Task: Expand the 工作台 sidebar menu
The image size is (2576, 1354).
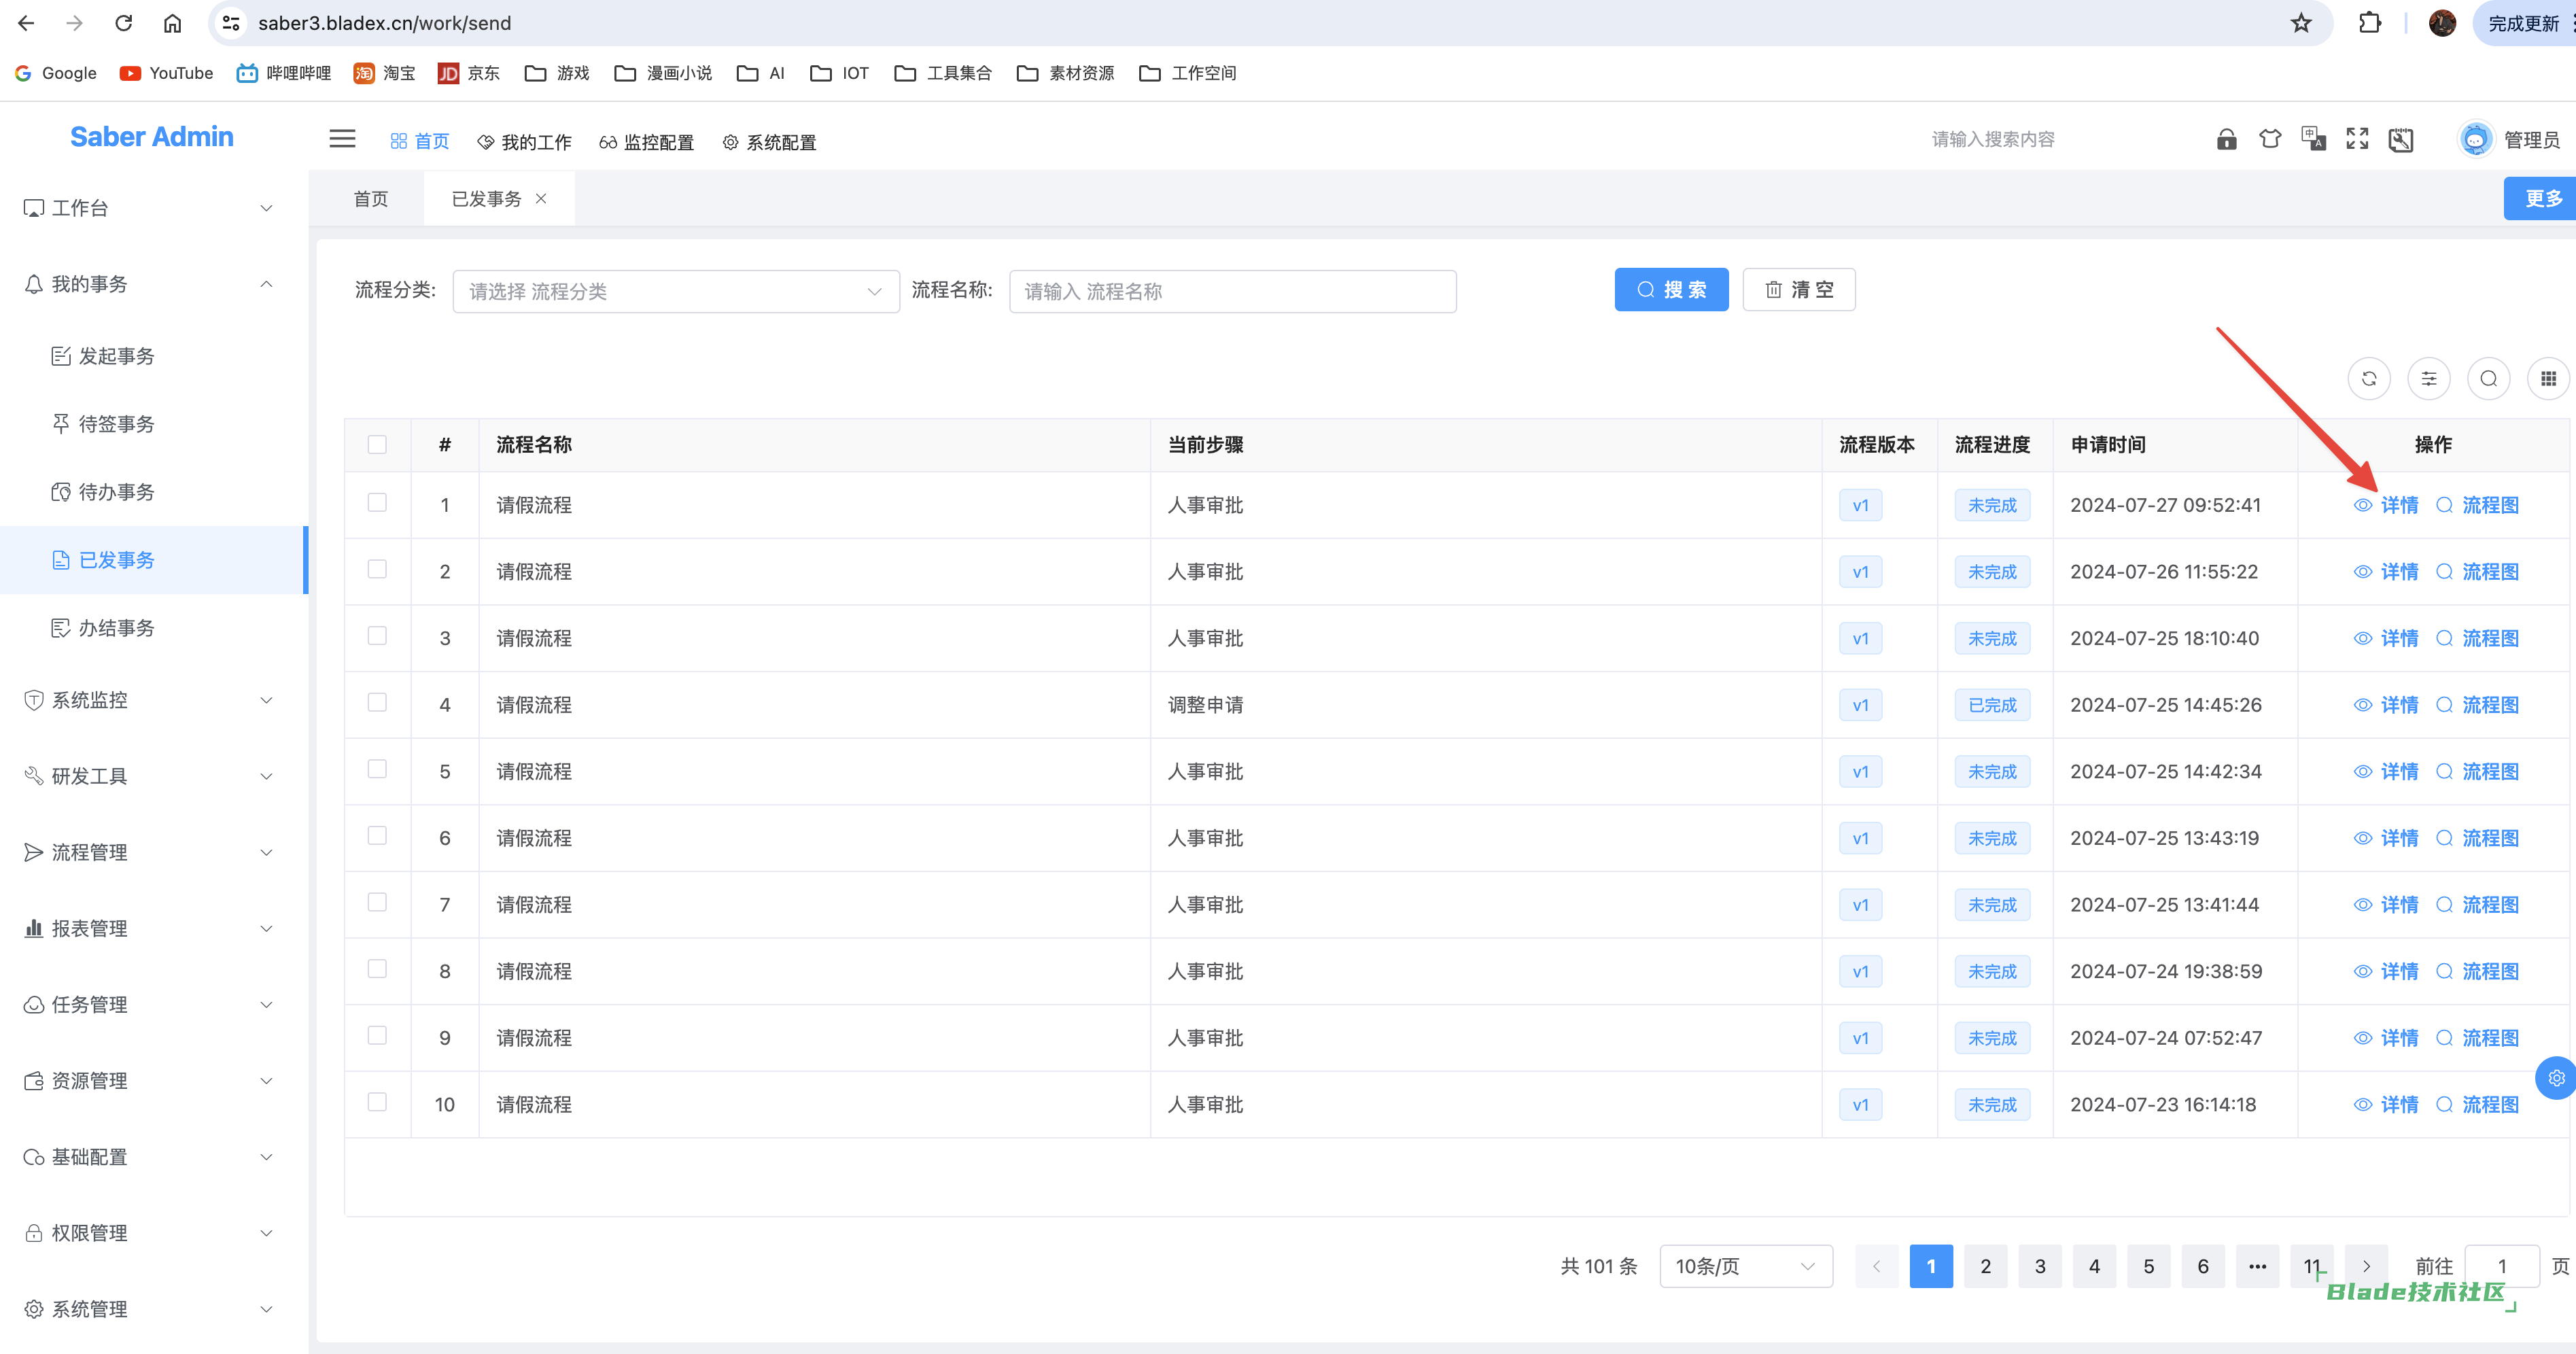Action: coord(153,208)
